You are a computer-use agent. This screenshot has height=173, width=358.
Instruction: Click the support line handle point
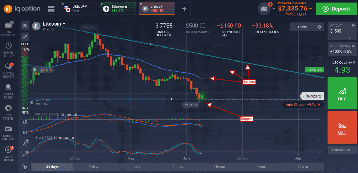[171, 99]
